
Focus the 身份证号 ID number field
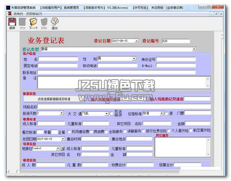click(x=176, y=59)
